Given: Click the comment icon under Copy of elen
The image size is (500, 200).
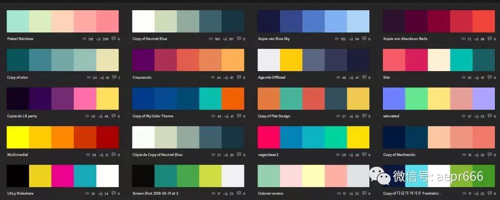Looking at the screenshot, I should point(113,78).
